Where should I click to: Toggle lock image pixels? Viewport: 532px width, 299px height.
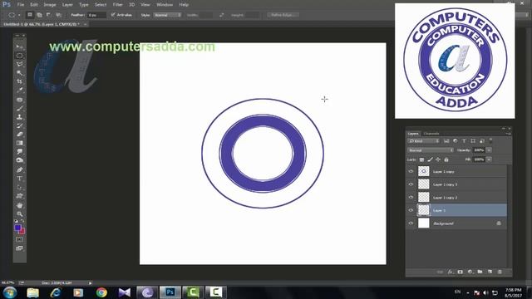430,159
